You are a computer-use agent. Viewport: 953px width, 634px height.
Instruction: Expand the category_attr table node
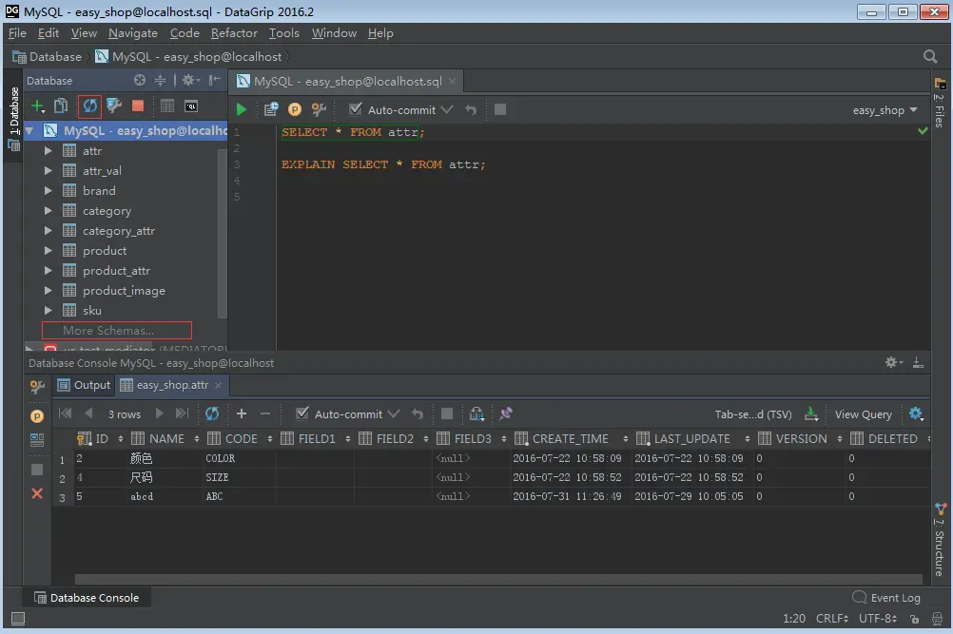tap(48, 231)
